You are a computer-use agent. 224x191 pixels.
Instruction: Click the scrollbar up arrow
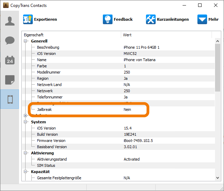pyautogui.click(x=217, y=41)
